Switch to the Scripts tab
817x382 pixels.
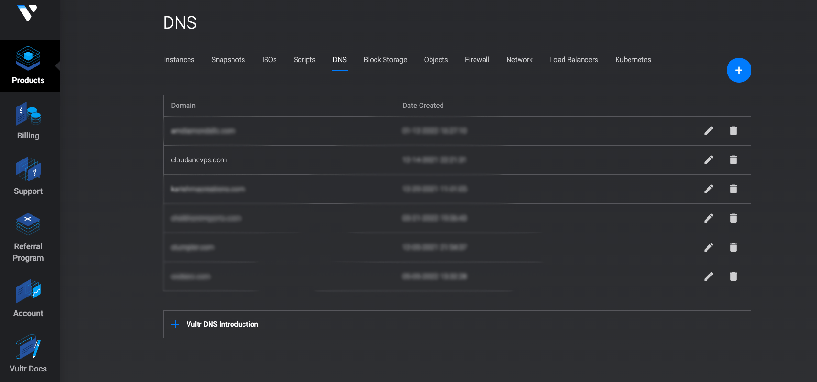pos(305,60)
